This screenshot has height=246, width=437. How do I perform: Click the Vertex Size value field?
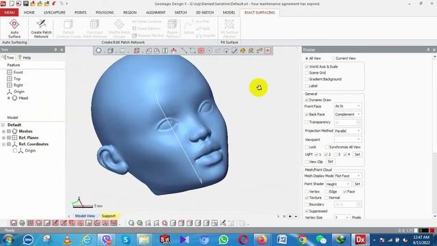pos(342,217)
